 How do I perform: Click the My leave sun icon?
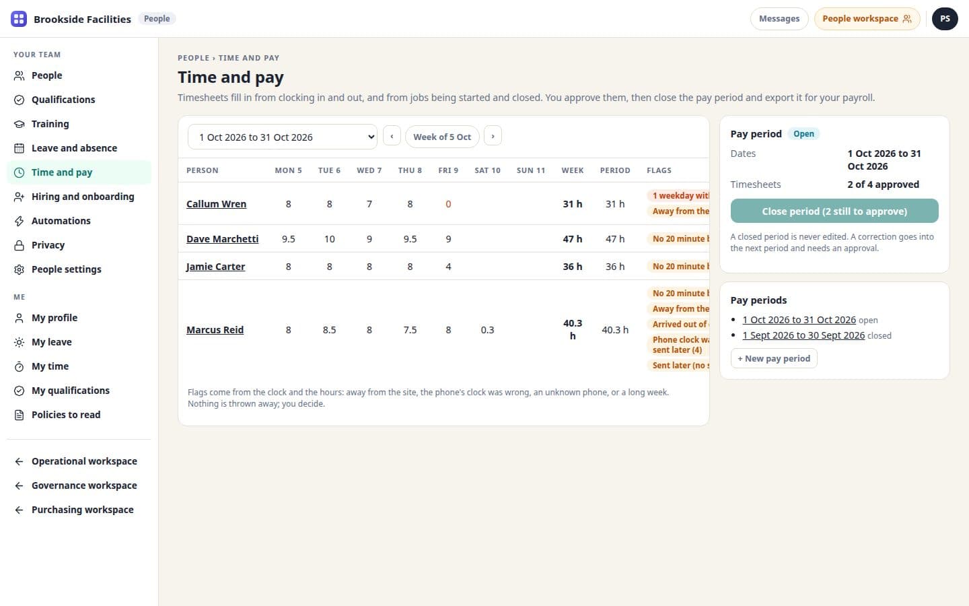[19, 342]
